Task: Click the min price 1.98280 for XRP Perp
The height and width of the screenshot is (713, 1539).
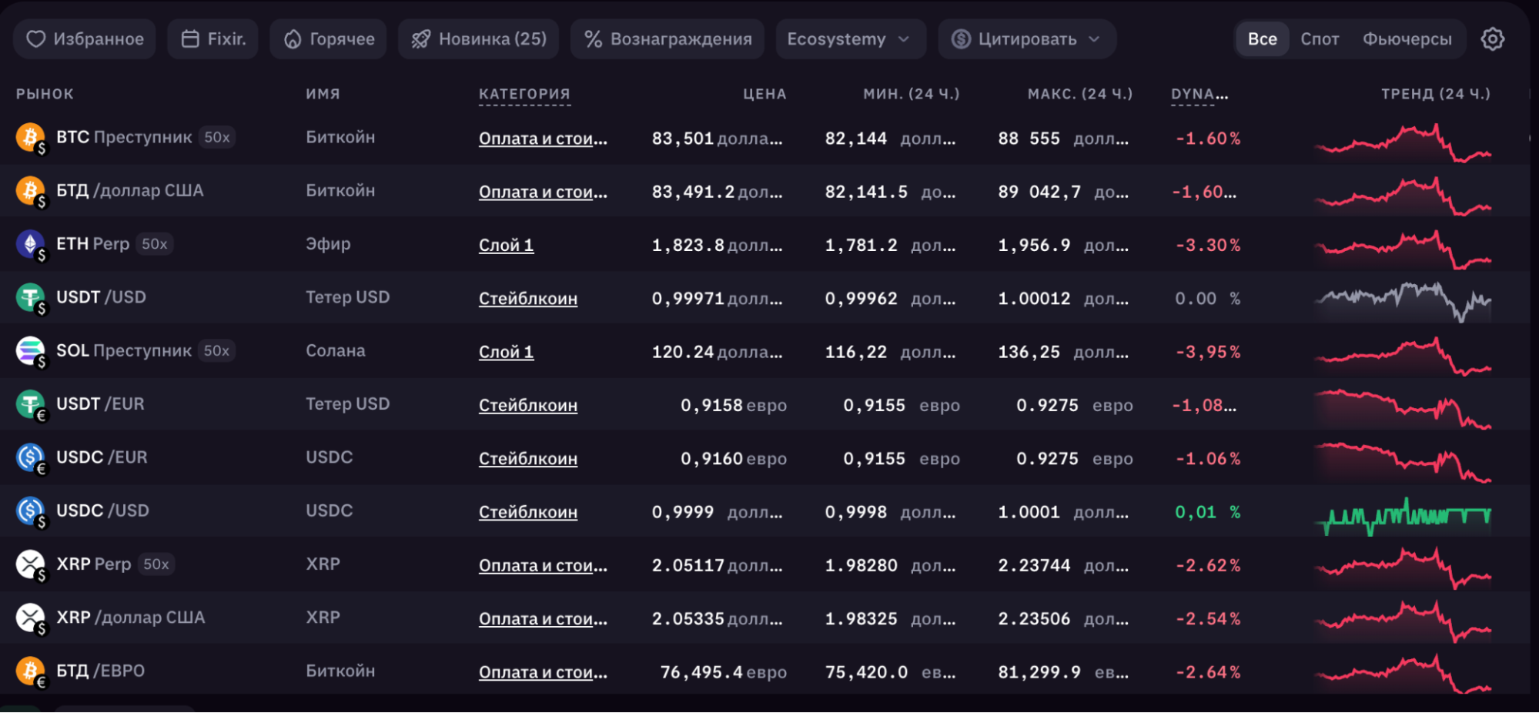Action: (861, 565)
